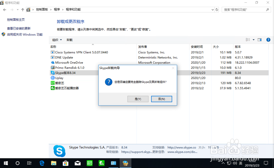Sort by 版本 column header
The height and width of the screenshot is (168, 274).
point(238,47)
